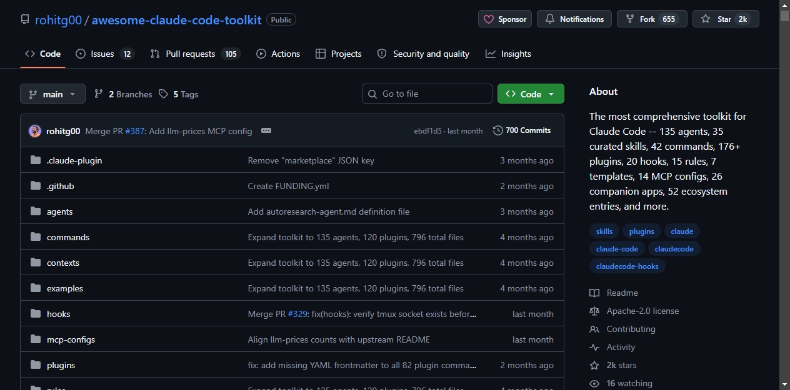View the Apache-2.0 license link

pos(634,311)
